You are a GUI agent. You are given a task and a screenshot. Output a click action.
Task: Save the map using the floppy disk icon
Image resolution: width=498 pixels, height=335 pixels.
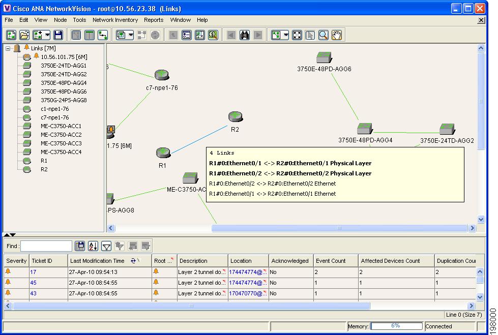pos(58,35)
